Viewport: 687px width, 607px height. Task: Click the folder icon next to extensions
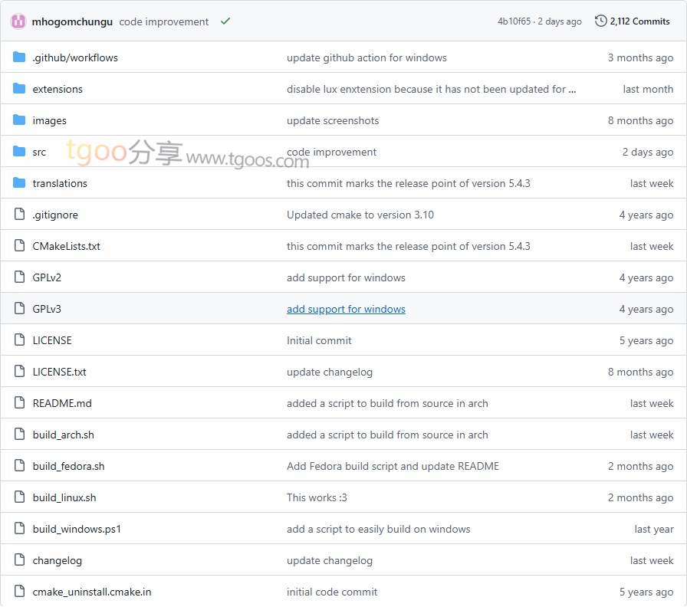coord(19,89)
